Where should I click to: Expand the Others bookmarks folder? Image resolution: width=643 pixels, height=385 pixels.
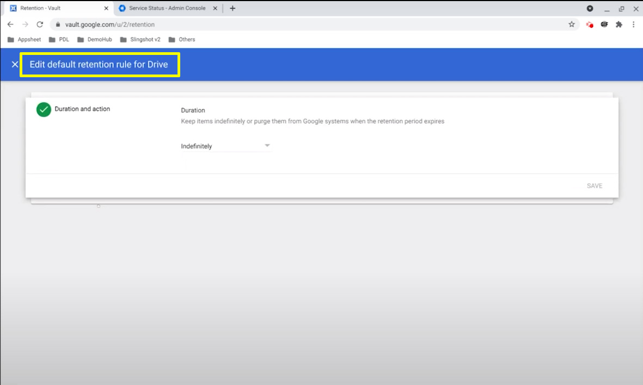pyautogui.click(x=181, y=39)
